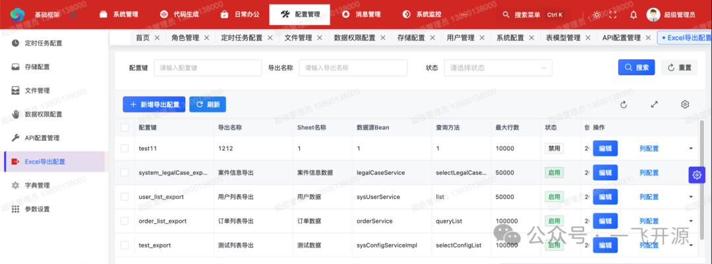Click the blue 刷新 button
This screenshot has width=712, height=264.
[x=208, y=104]
